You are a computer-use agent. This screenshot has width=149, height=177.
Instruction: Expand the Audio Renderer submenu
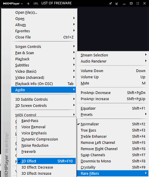coord(112,61)
